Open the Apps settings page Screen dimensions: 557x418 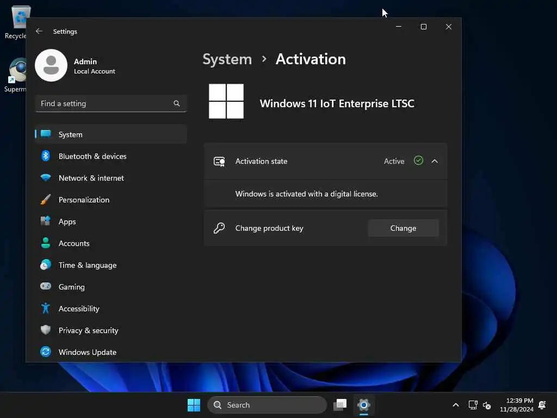point(111,222)
